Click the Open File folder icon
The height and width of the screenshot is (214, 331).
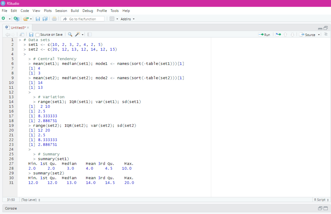pyautogui.click(x=26, y=19)
